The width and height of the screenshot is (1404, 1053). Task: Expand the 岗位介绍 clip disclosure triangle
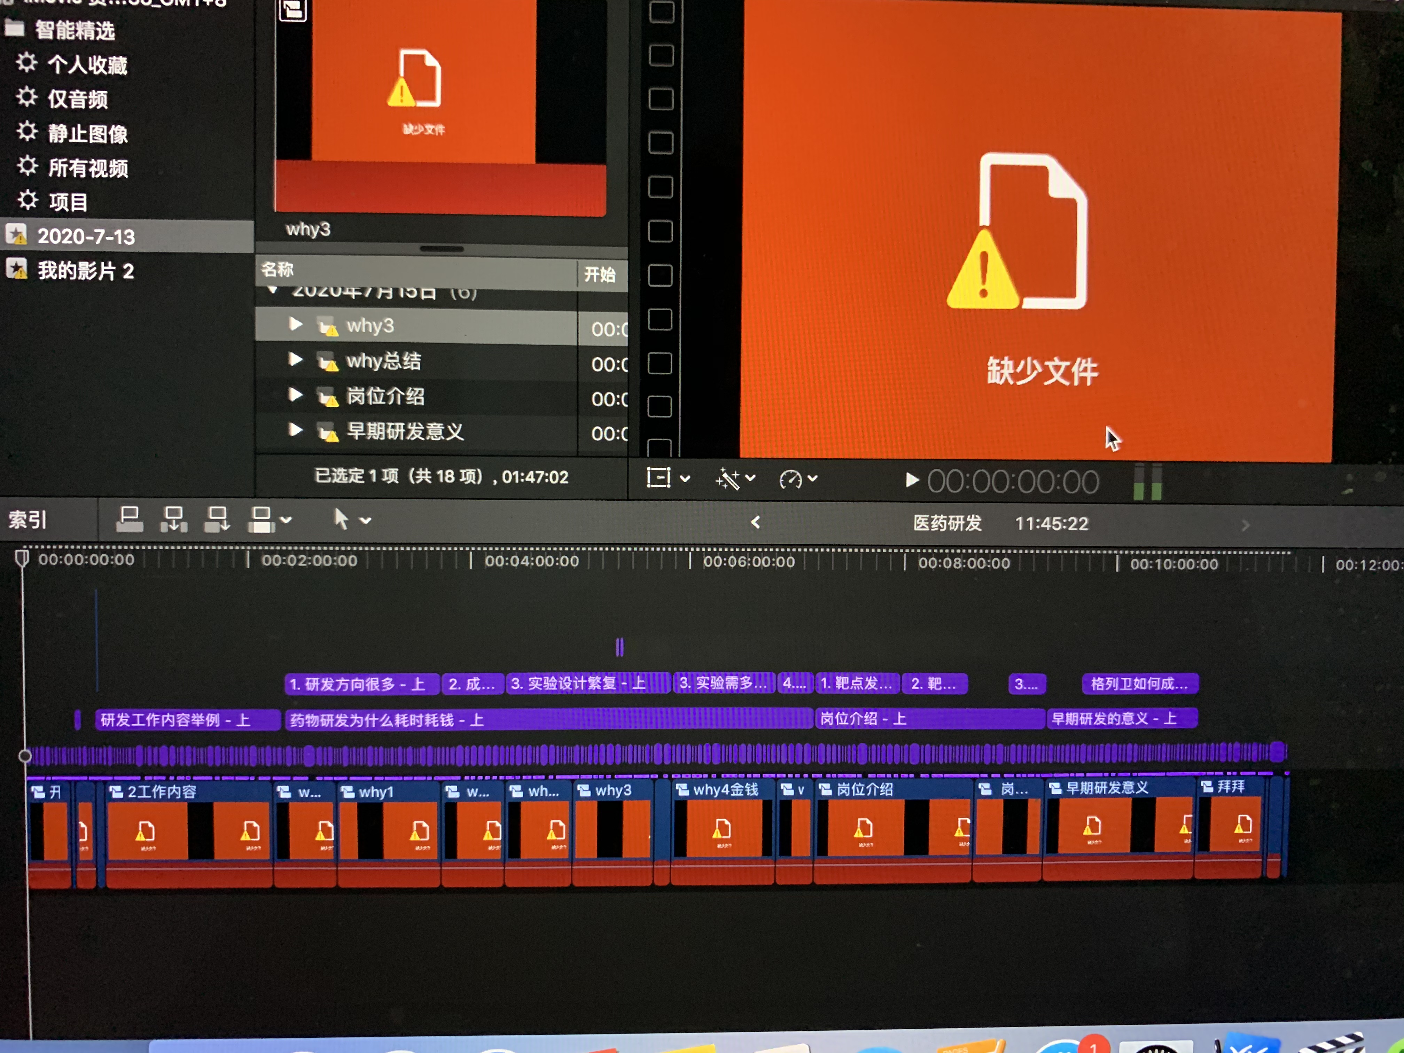coord(295,394)
